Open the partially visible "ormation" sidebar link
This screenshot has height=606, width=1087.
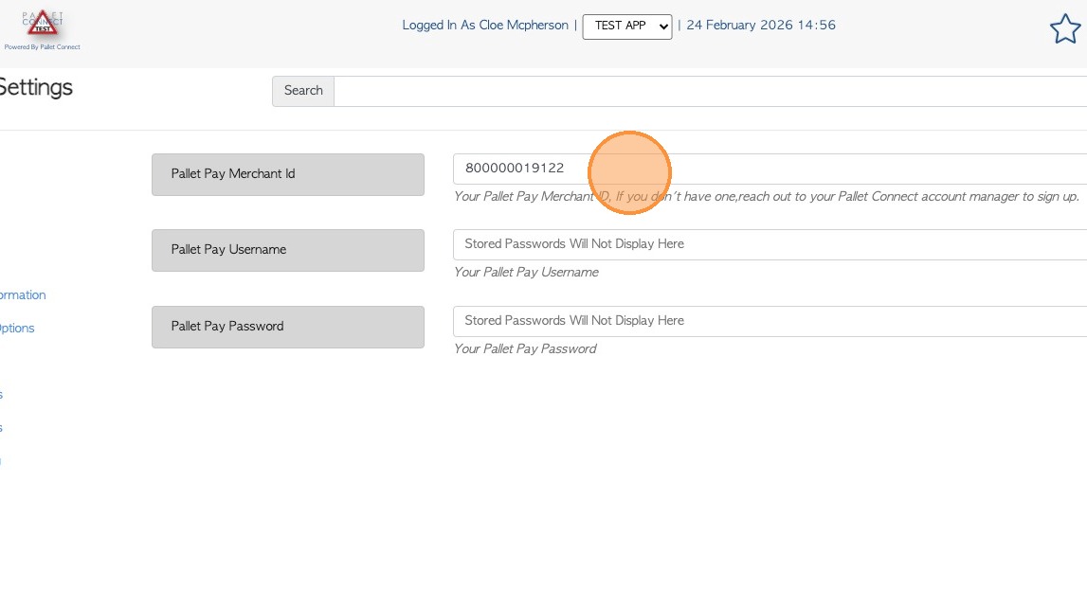[23, 295]
